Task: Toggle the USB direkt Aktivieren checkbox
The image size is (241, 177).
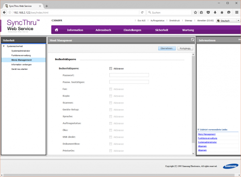Action: click(x=110, y=137)
